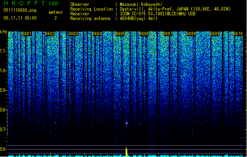Click the meteor count value 2
The width and height of the screenshot is (247, 157).
(x=56, y=18)
